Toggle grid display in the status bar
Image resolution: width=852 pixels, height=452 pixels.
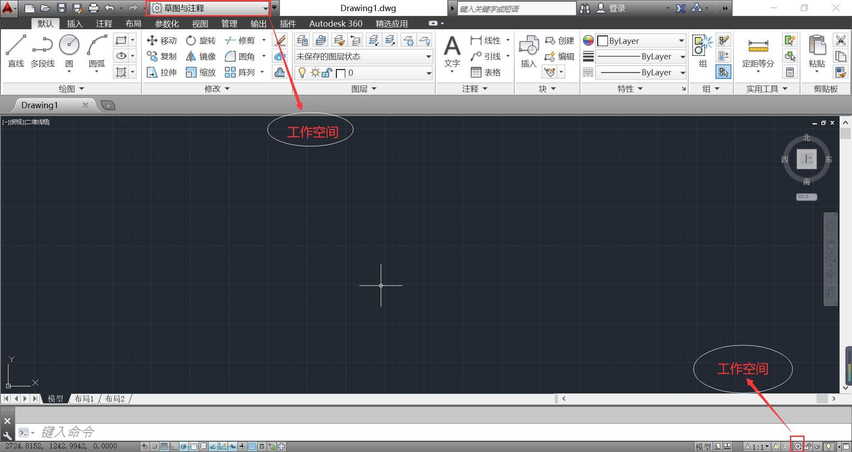pos(164,446)
